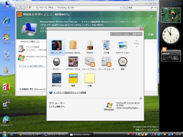Click the sidebar RSS feed icon
183x137 pixels.
click(164, 49)
